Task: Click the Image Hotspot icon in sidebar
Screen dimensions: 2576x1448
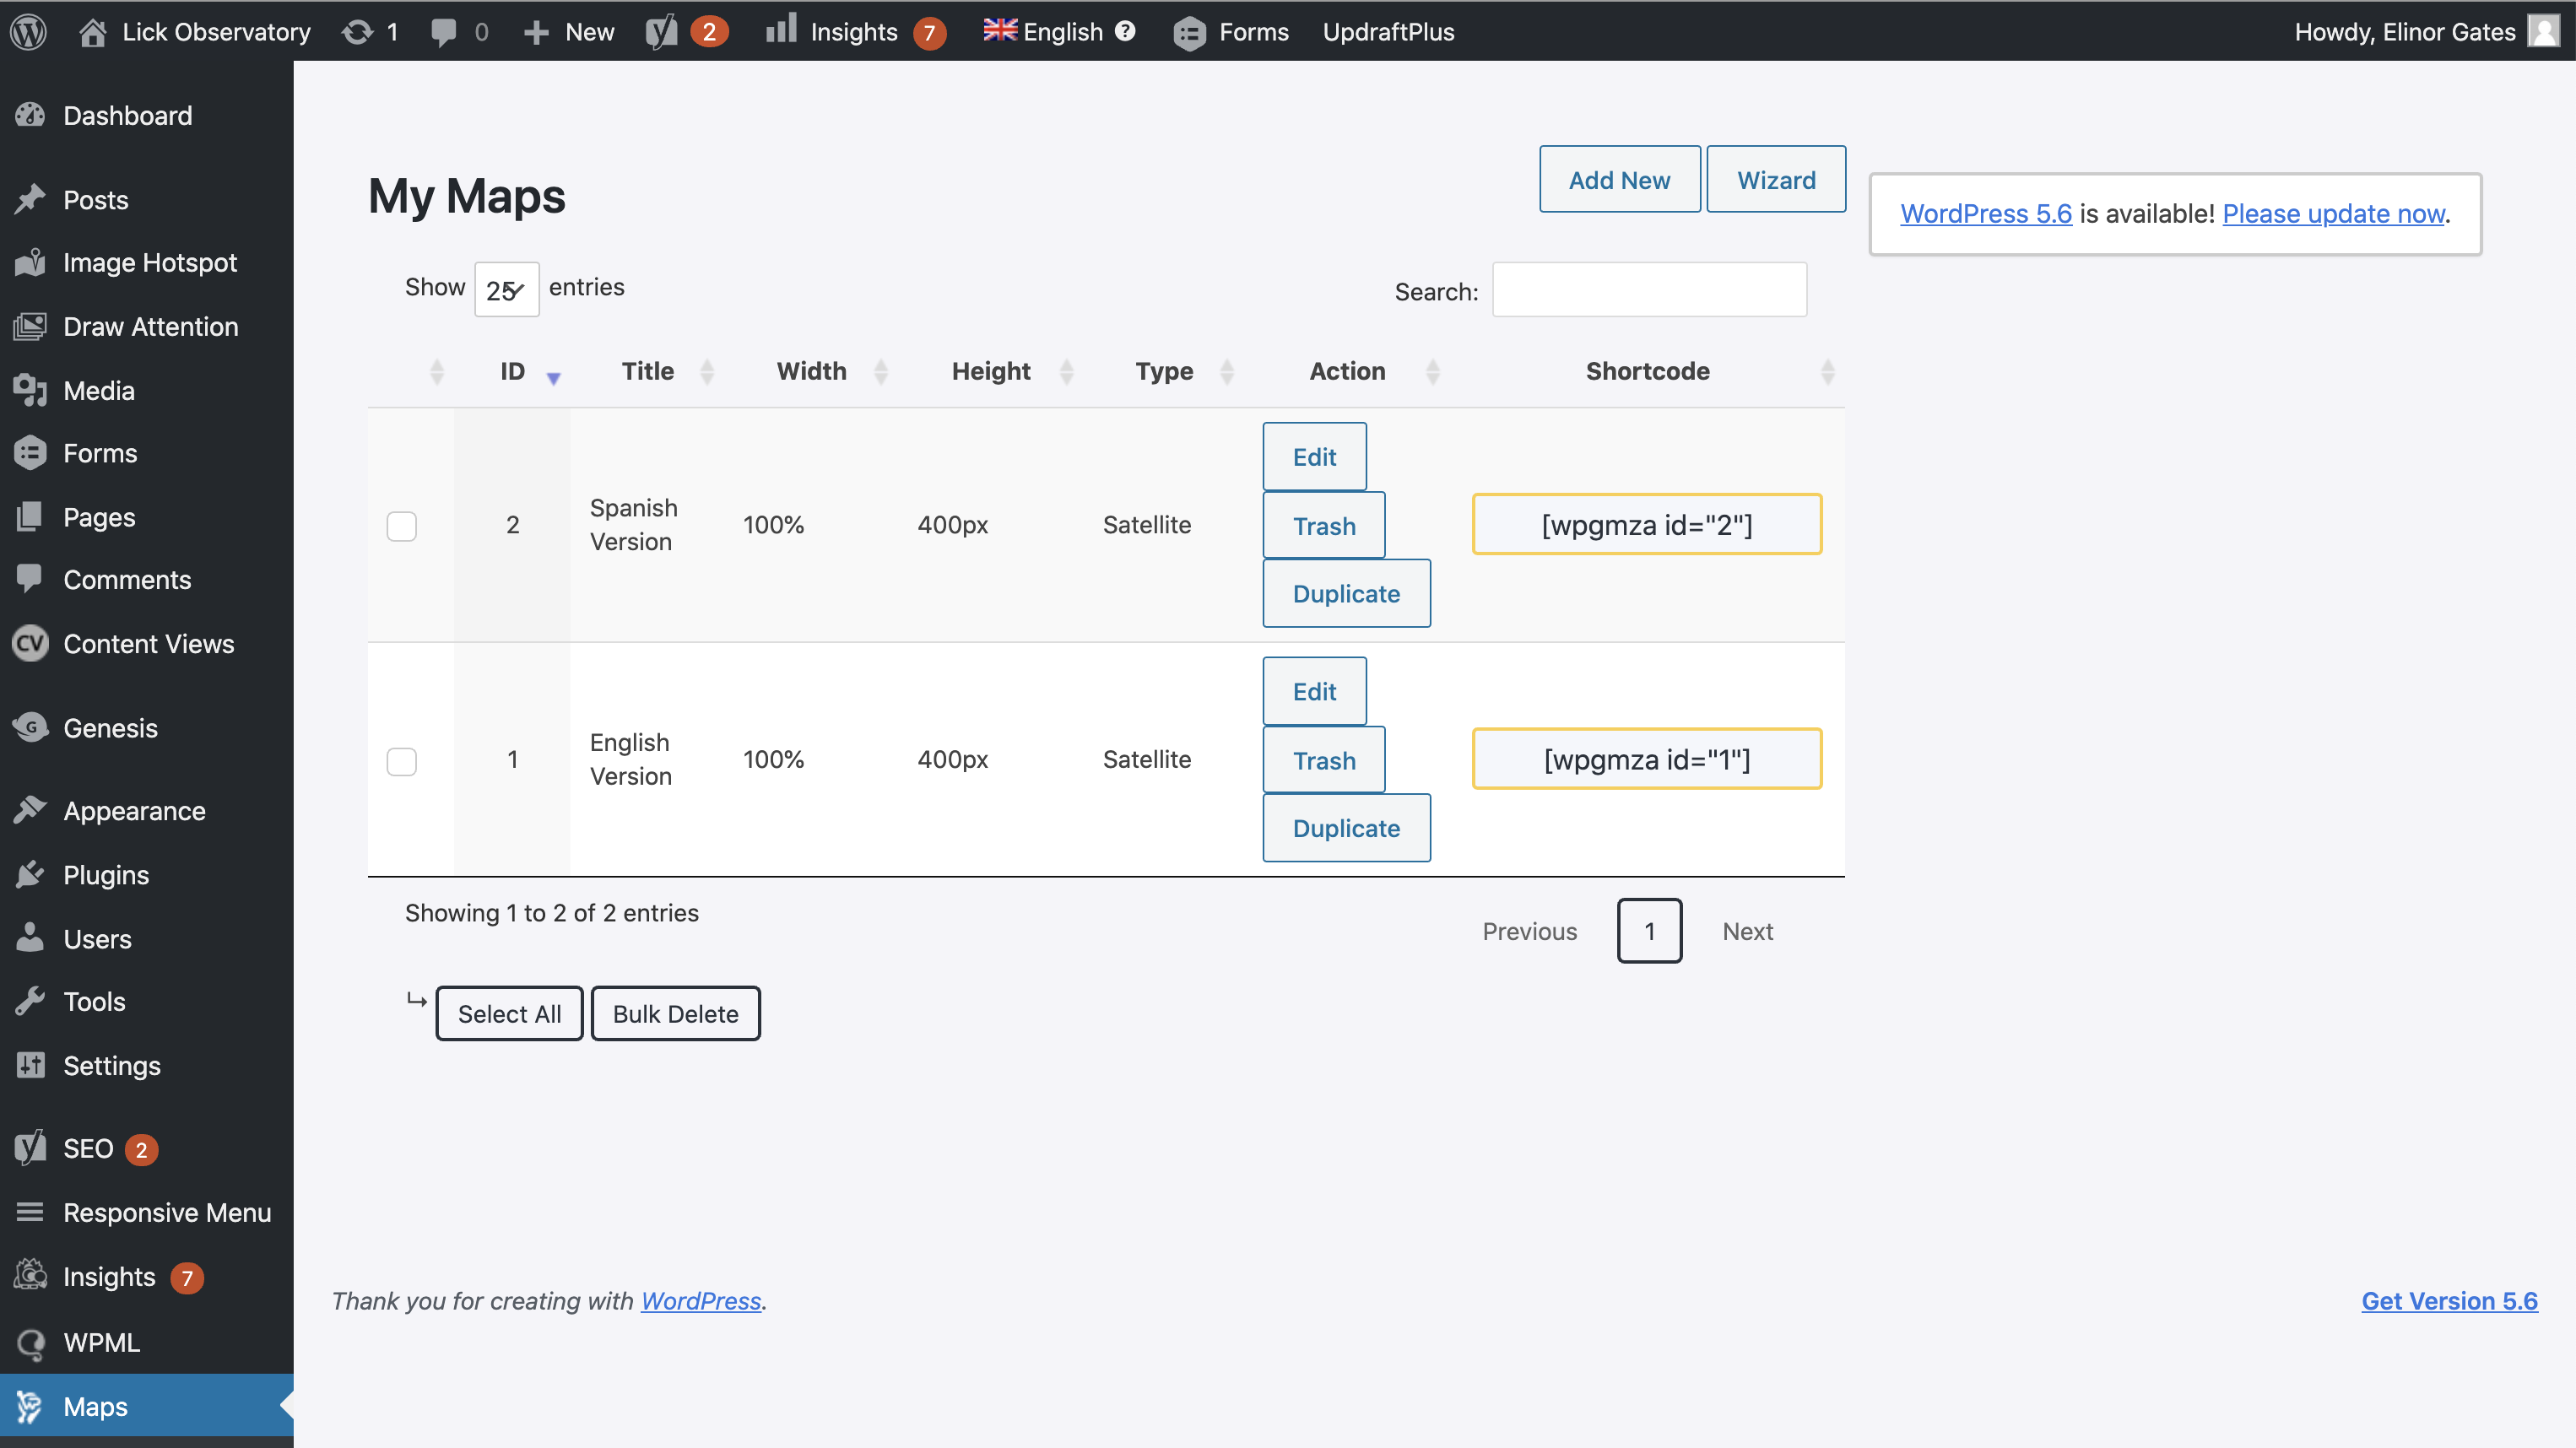Action: (30, 262)
